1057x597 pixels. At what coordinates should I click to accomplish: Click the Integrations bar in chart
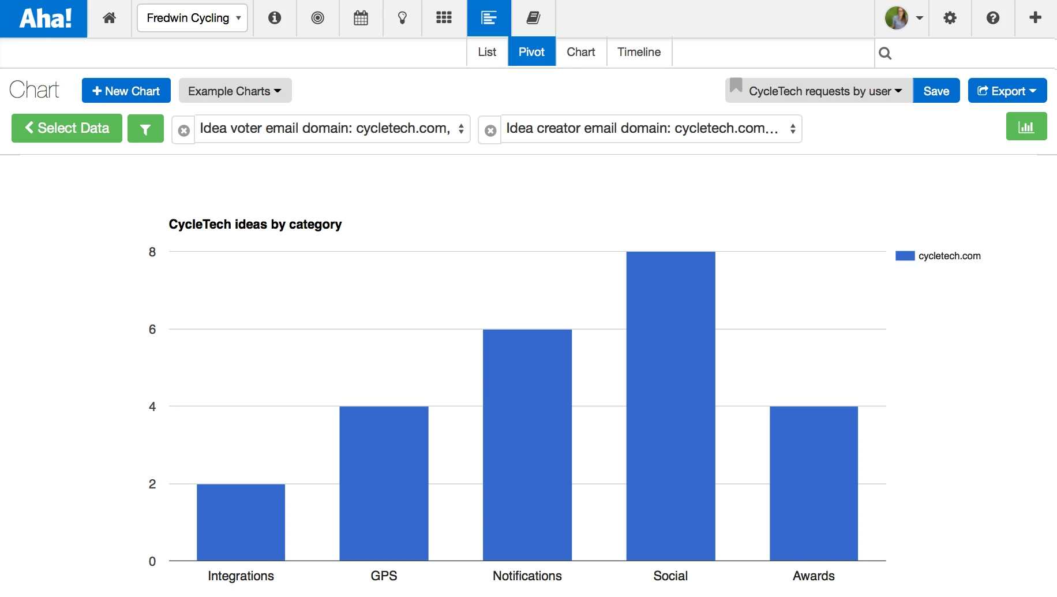click(x=241, y=522)
